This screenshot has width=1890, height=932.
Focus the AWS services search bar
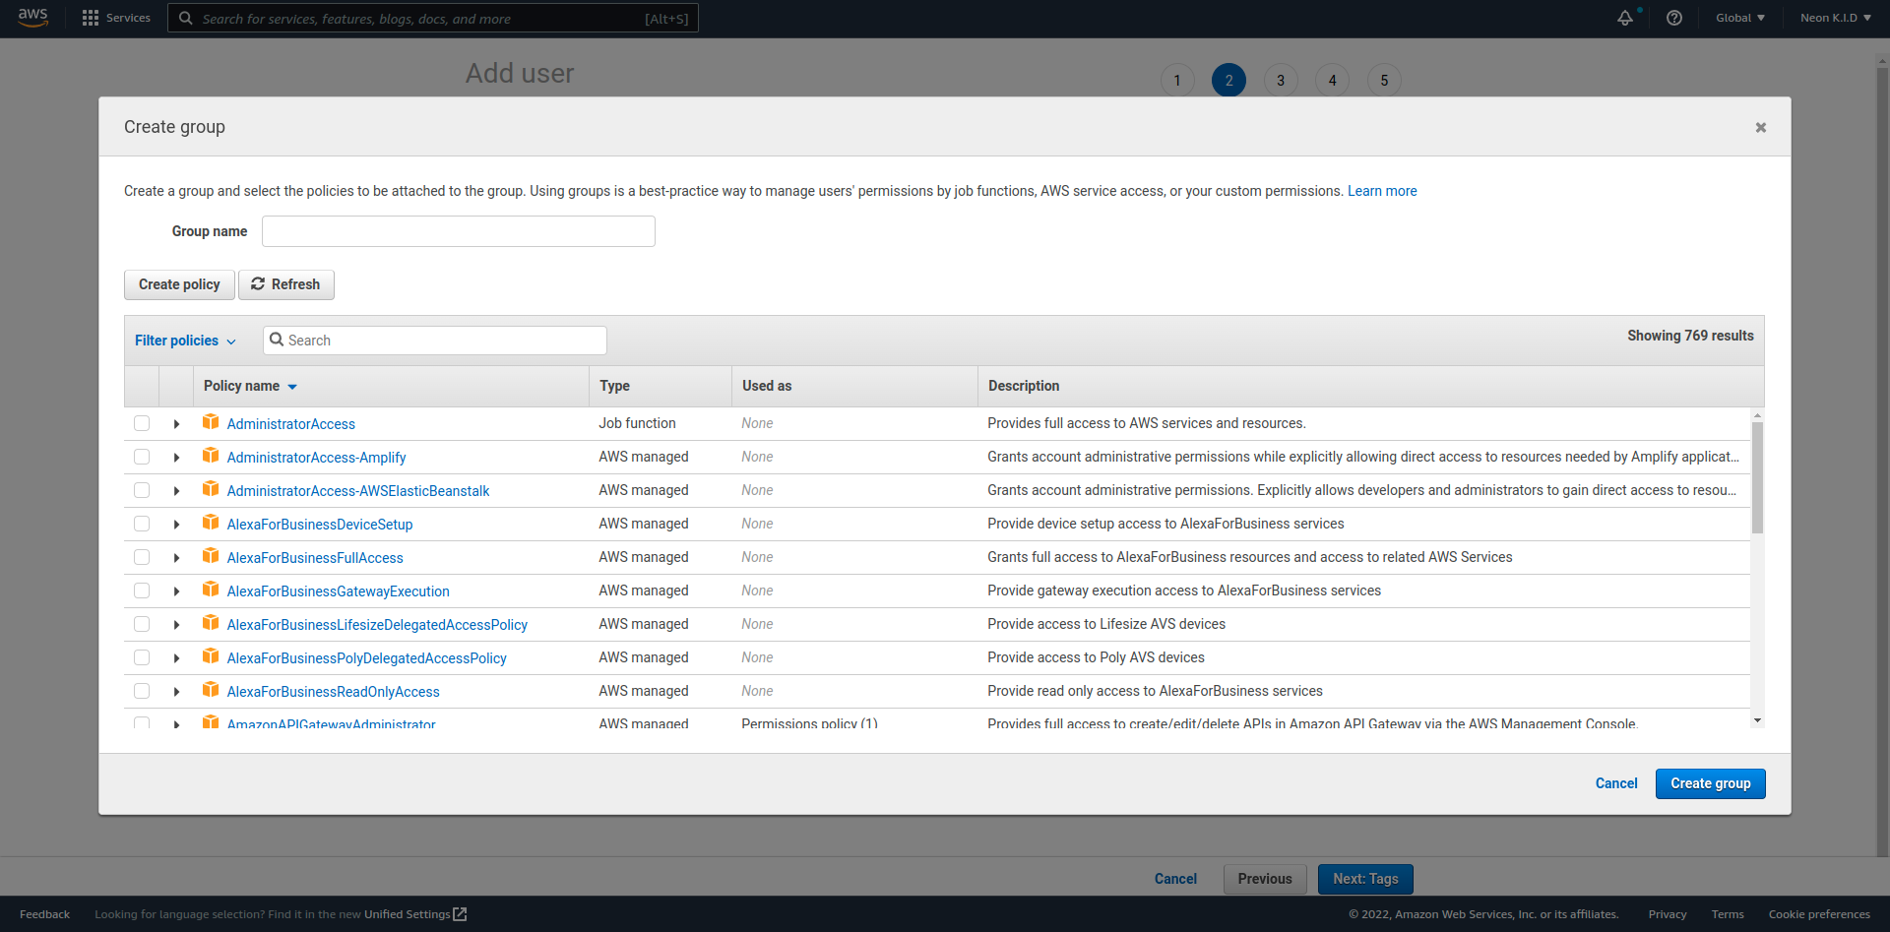433,18
